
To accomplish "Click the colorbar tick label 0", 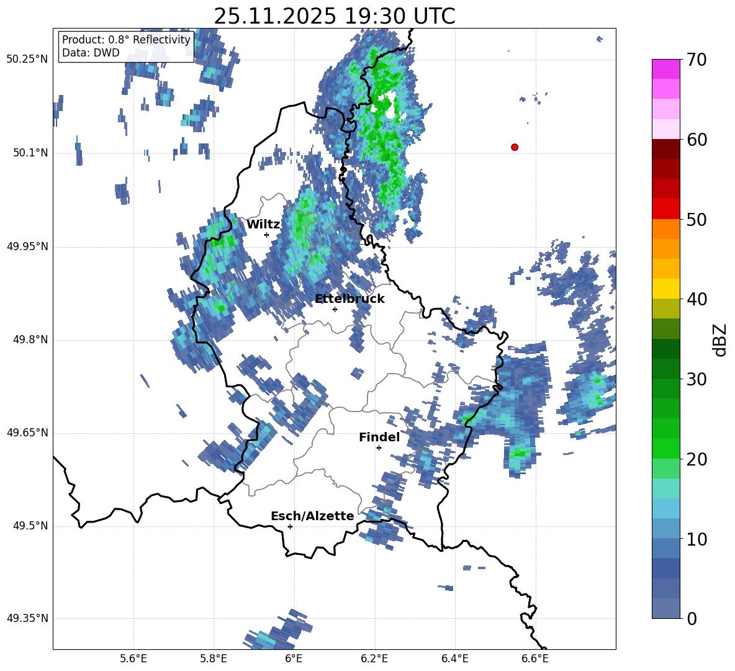I will tap(692, 618).
